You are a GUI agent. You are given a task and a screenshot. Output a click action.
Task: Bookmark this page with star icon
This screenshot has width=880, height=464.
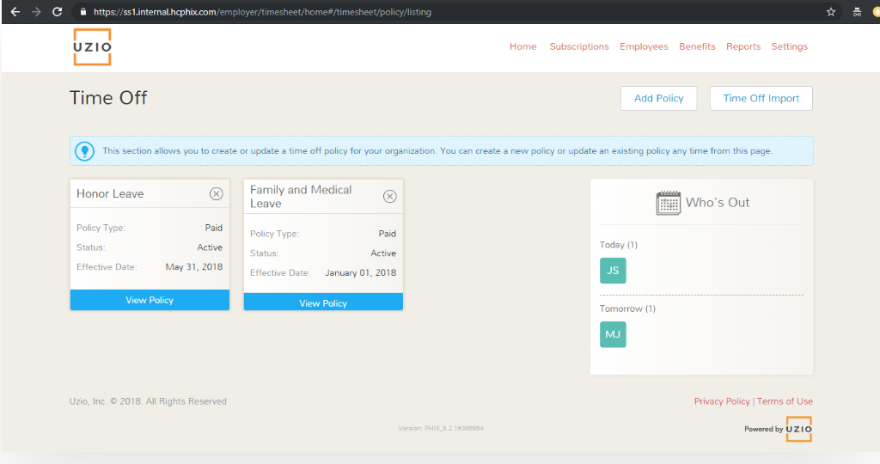[x=831, y=12]
